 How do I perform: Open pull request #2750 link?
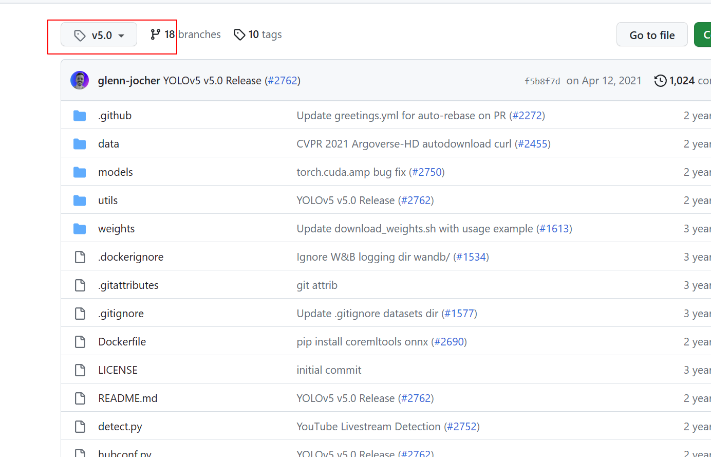[x=427, y=172]
